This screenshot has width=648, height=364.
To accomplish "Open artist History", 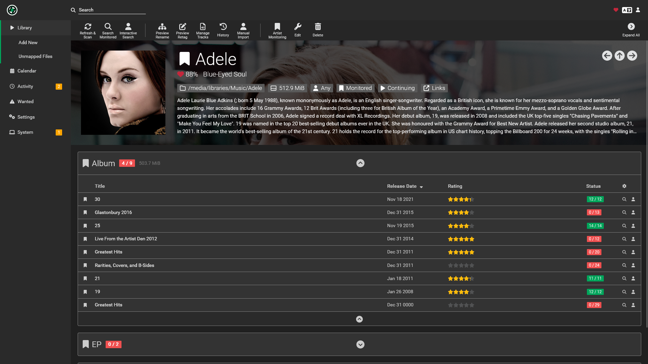I will coord(223,30).
